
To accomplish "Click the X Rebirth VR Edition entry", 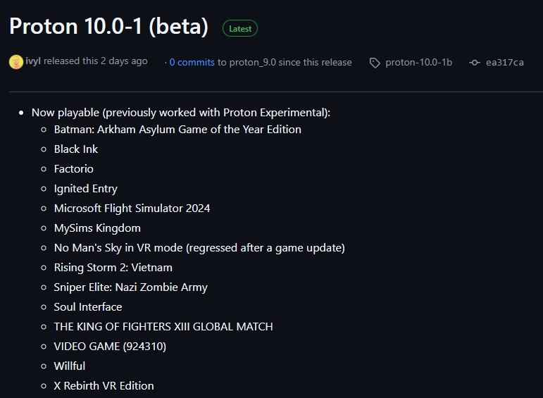I will (104, 386).
